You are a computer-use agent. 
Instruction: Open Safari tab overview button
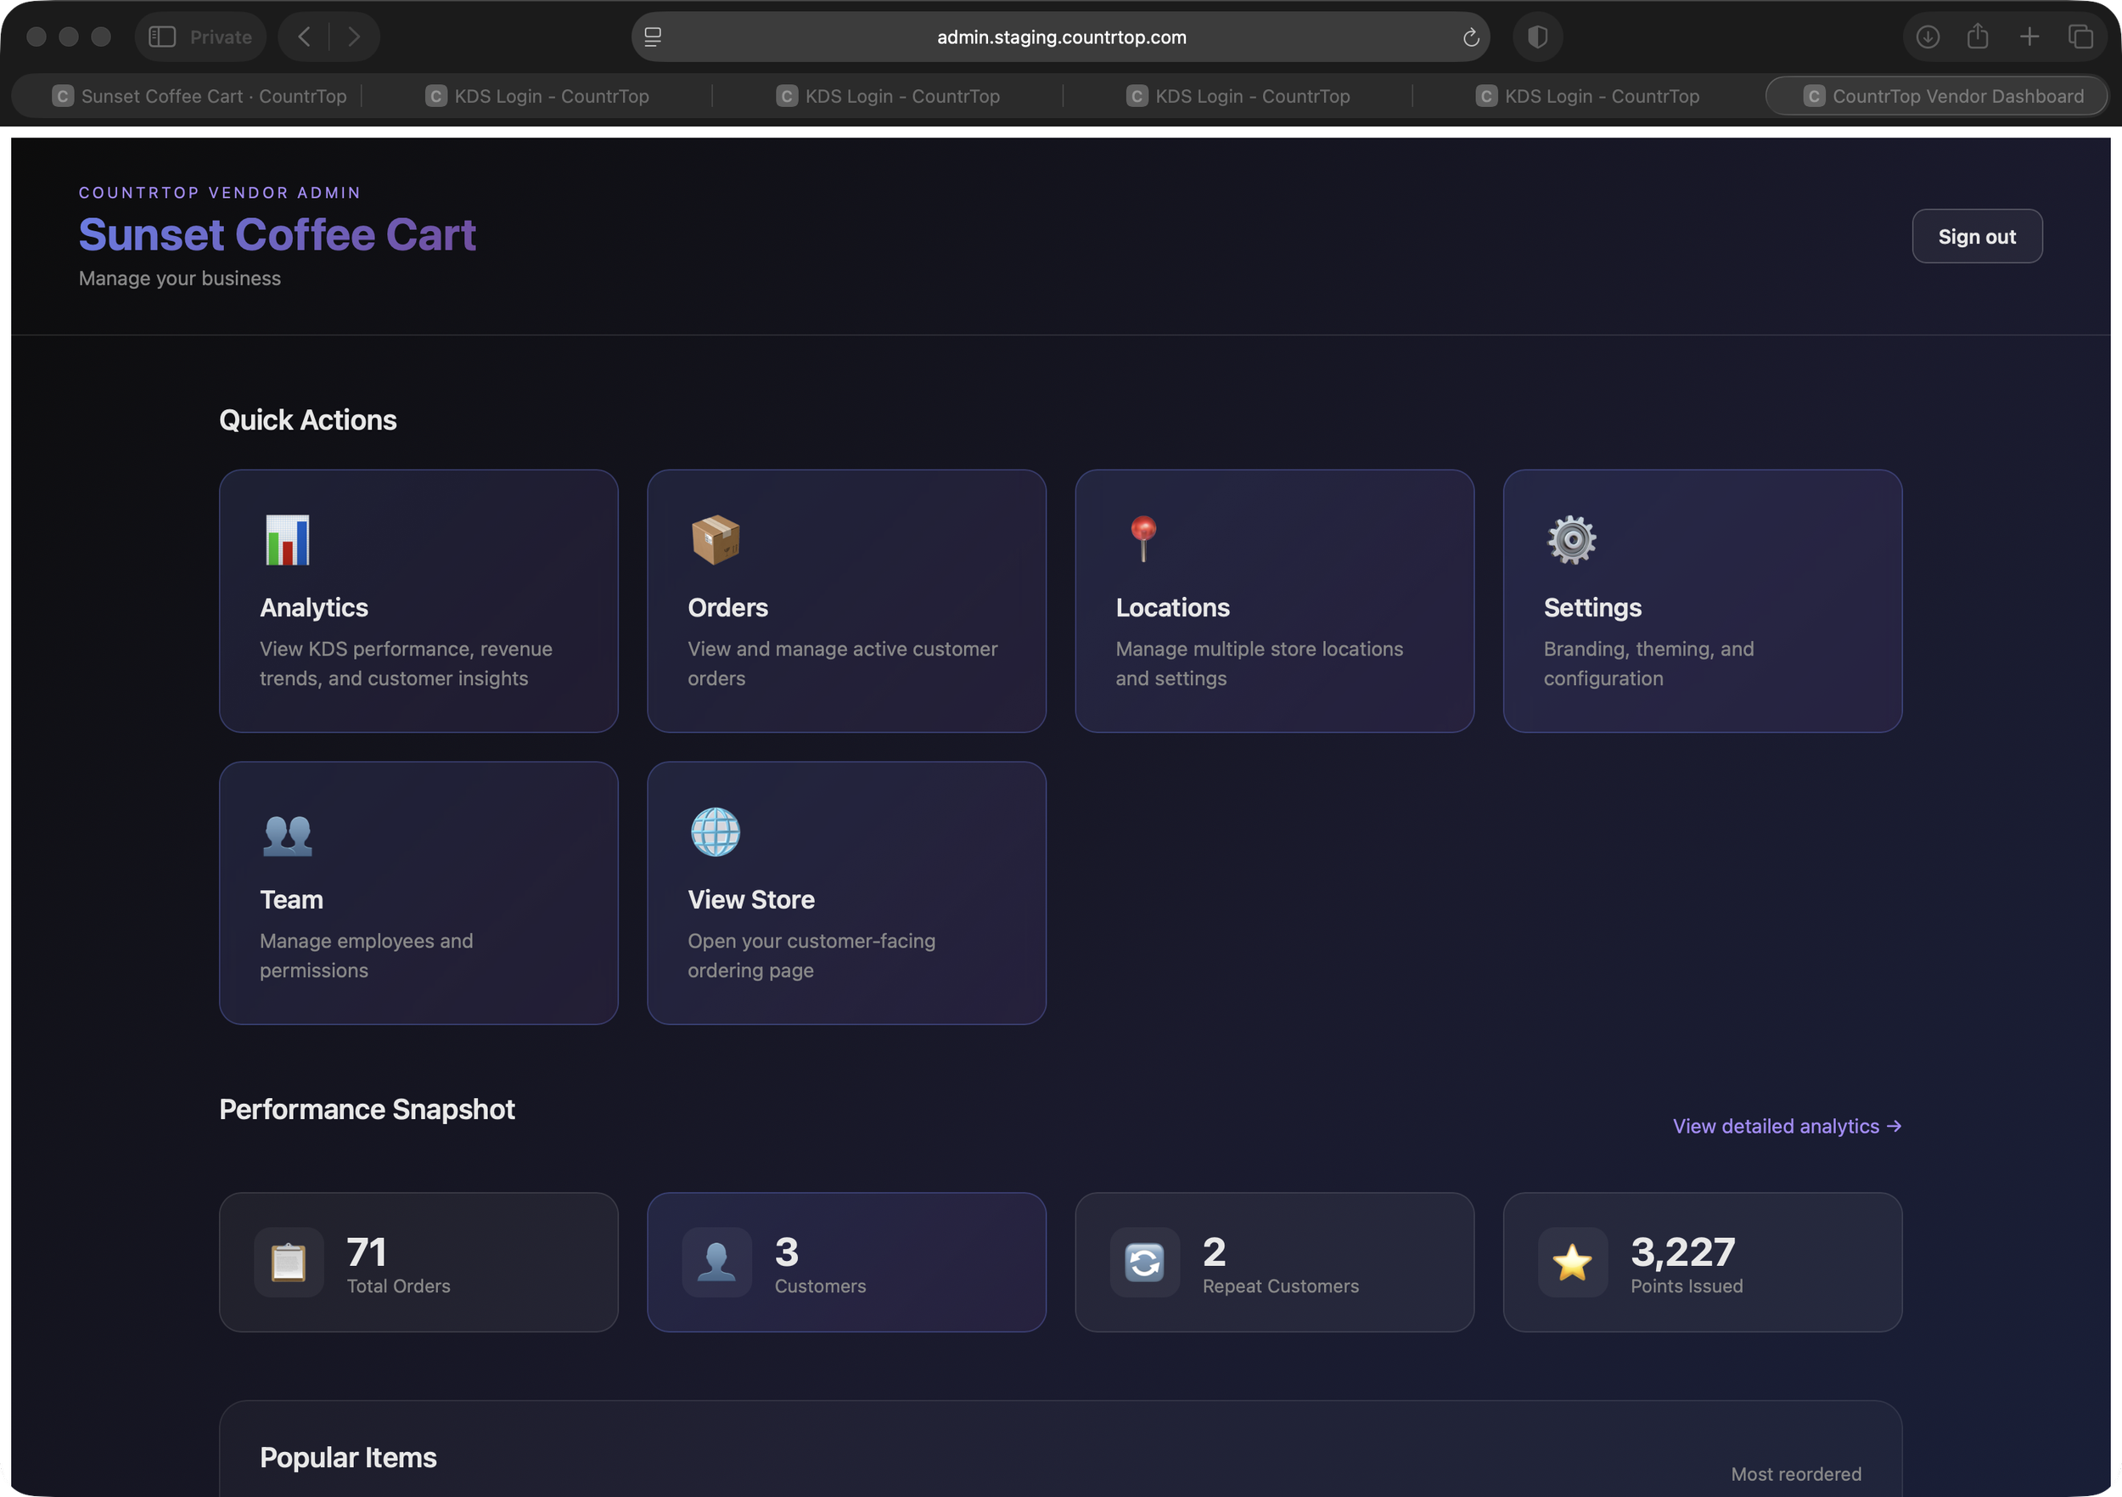pyautogui.click(x=2080, y=37)
